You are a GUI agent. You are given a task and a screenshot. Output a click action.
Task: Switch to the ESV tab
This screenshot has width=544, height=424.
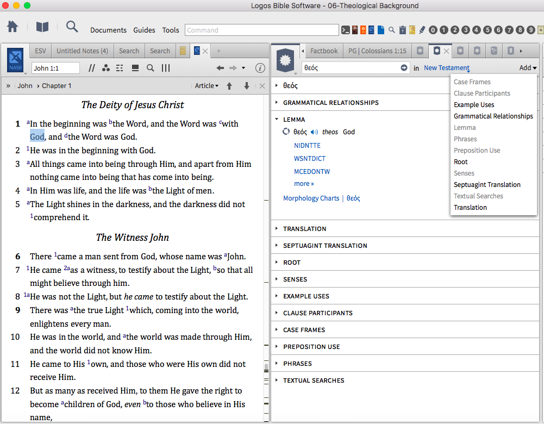40,51
